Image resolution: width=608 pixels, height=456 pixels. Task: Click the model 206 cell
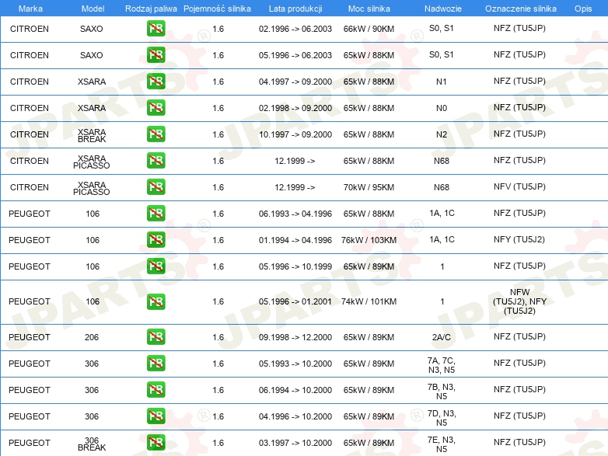click(92, 337)
